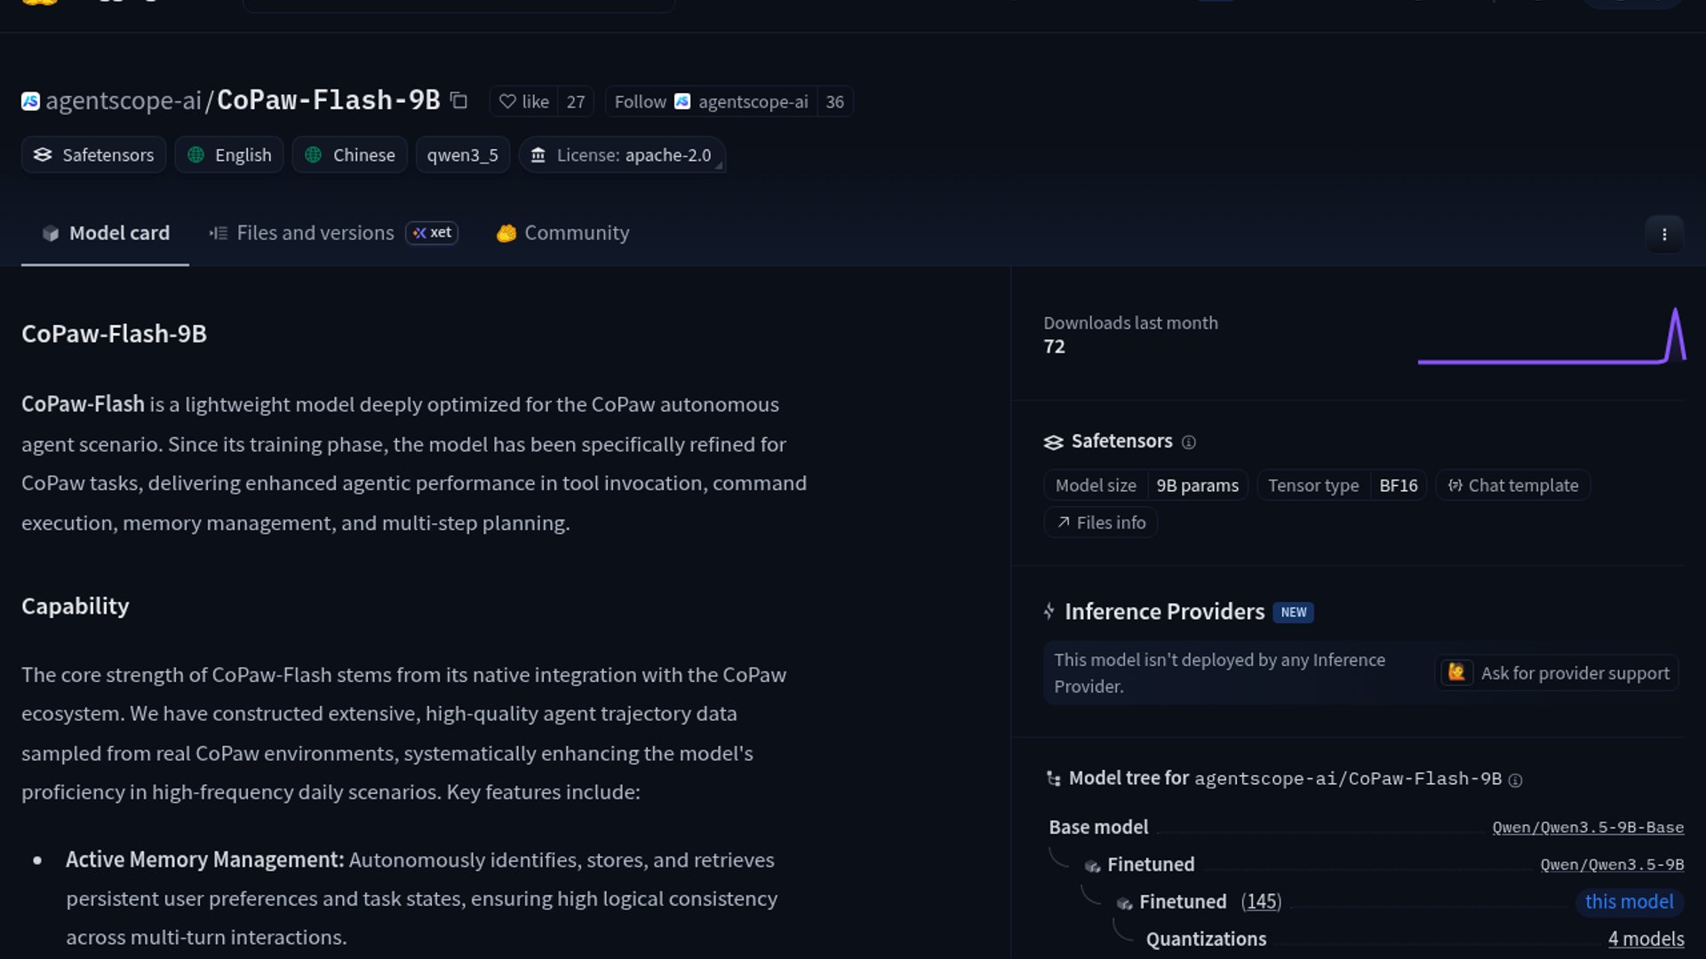This screenshot has height=959, width=1706.
Task: Expand the 145 finetuned models list
Action: pos(1261,902)
